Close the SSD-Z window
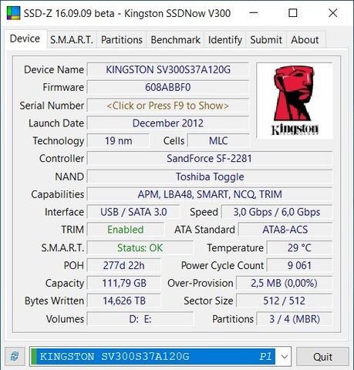The height and width of the screenshot is (370, 354). pyautogui.click(x=333, y=13)
